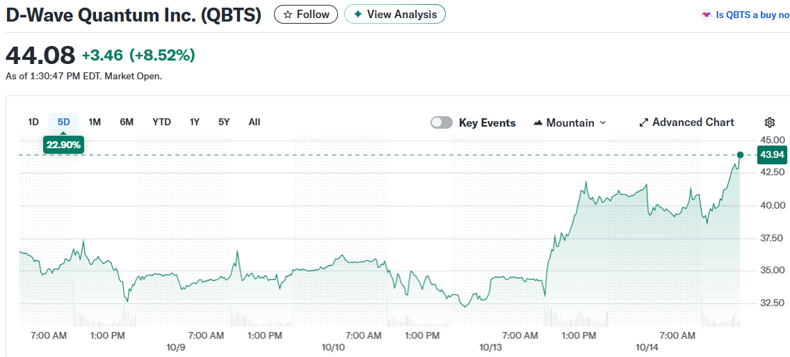Click the Mountain chart type icon
This screenshot has width=790, height=357.
point(538,122)
